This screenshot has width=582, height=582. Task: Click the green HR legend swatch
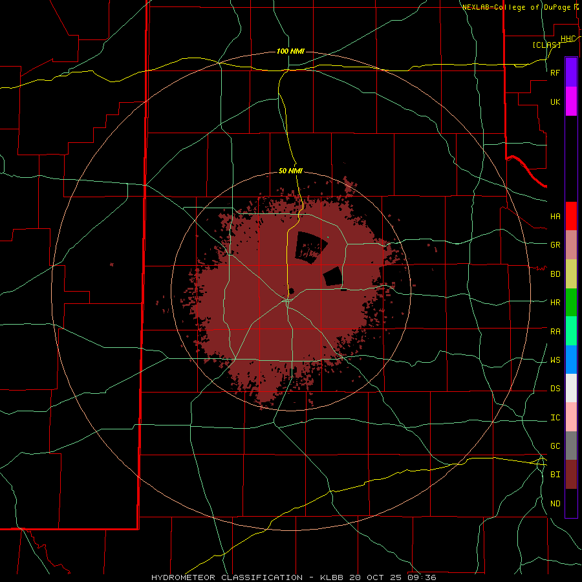click(x=571, y=302)
